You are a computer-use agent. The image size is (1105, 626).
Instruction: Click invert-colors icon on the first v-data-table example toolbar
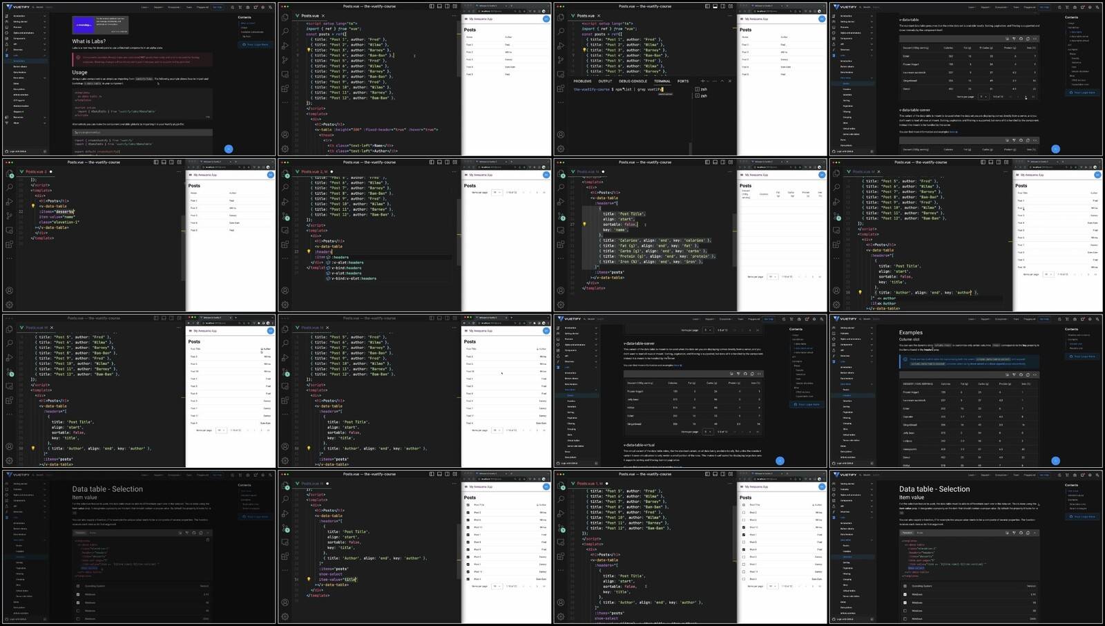(x=1007, y=39)
